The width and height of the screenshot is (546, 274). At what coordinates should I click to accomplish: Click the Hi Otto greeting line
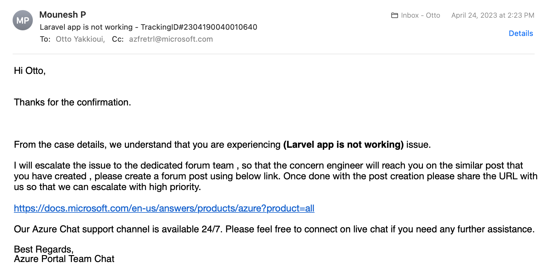(30, 71)
